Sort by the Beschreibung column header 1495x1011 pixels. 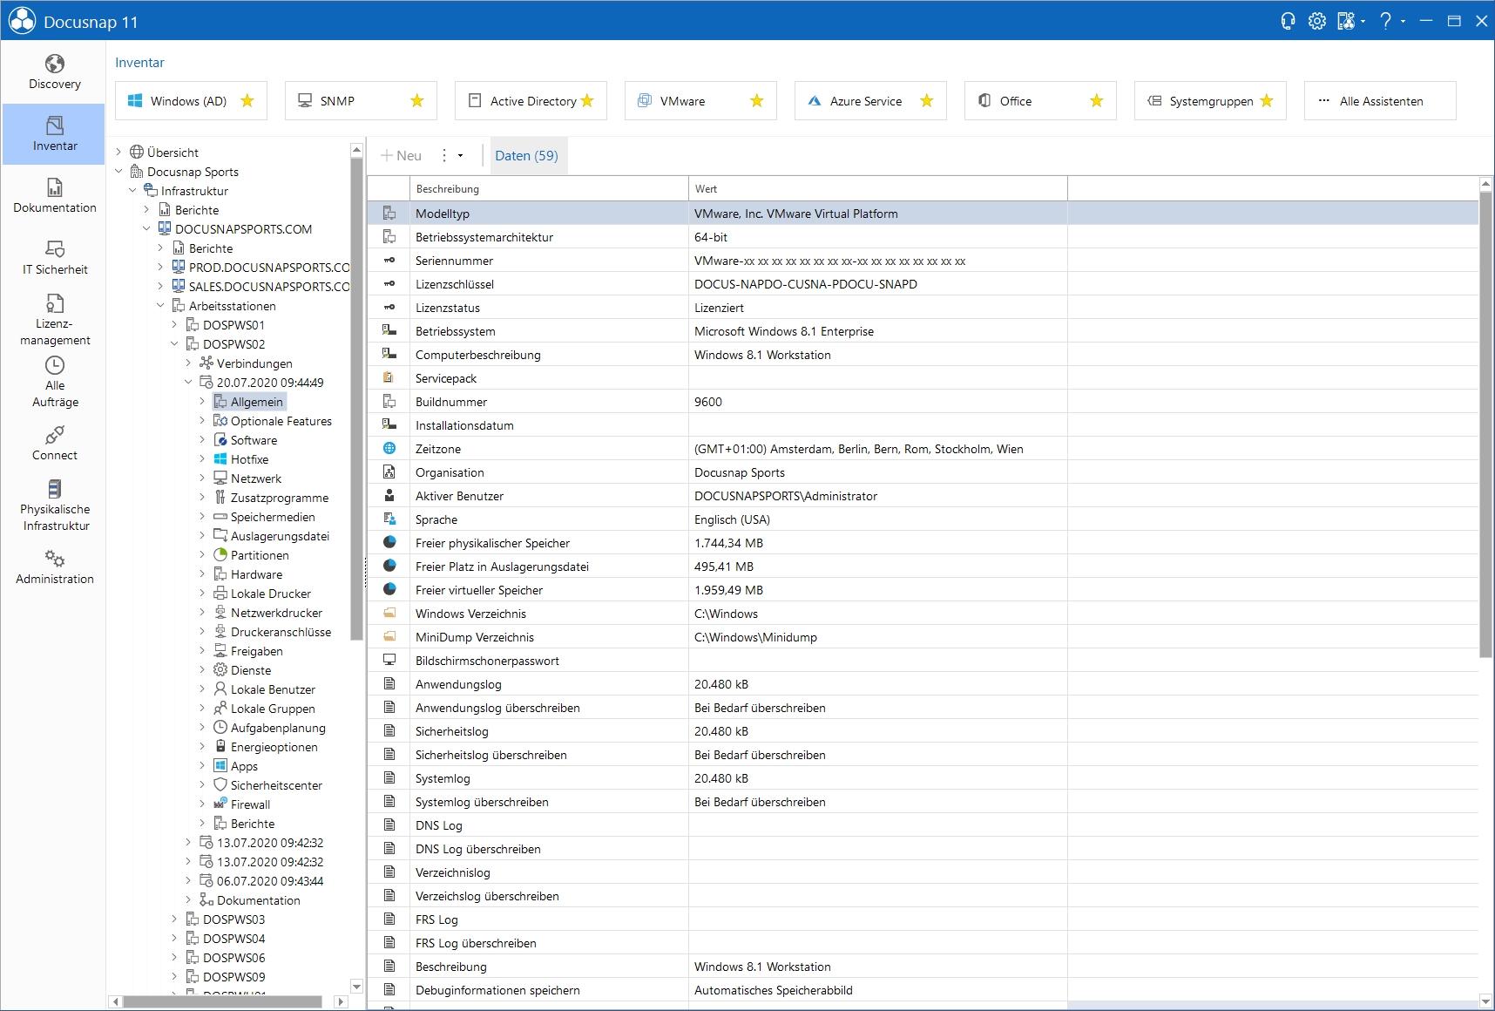tap(549, 189)
